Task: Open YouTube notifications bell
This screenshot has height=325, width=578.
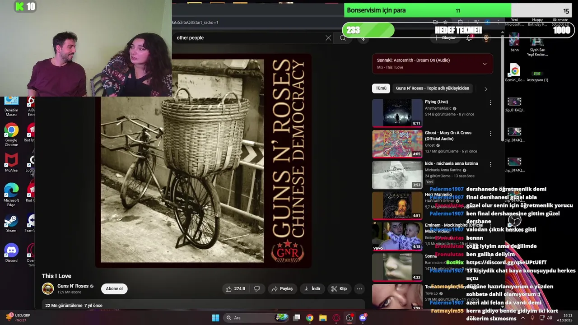Action: click(469, 38)
